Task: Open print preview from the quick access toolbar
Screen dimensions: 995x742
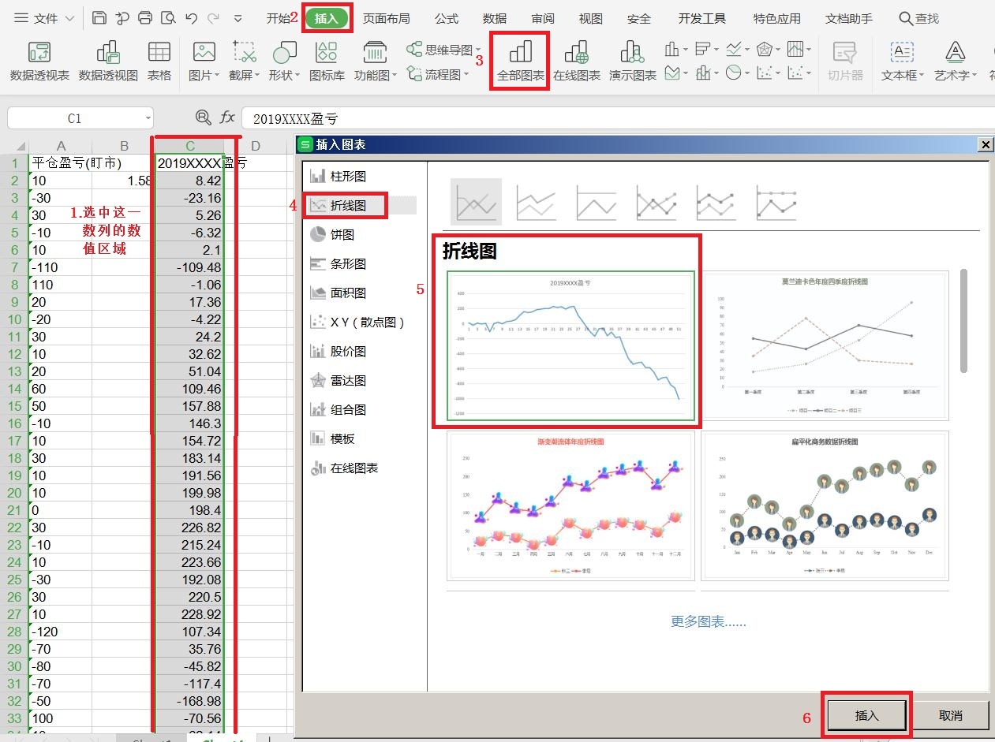Action: pos(168,17)
